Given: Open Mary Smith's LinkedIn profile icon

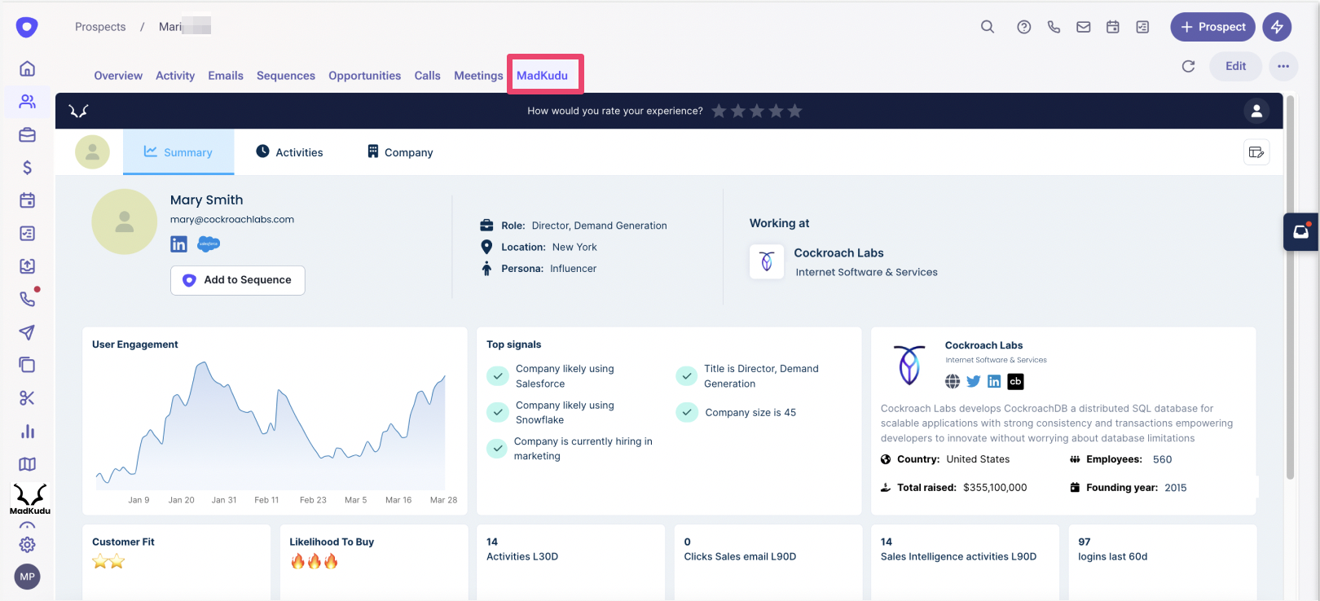Looking at the screenshot, I should 178,243.
